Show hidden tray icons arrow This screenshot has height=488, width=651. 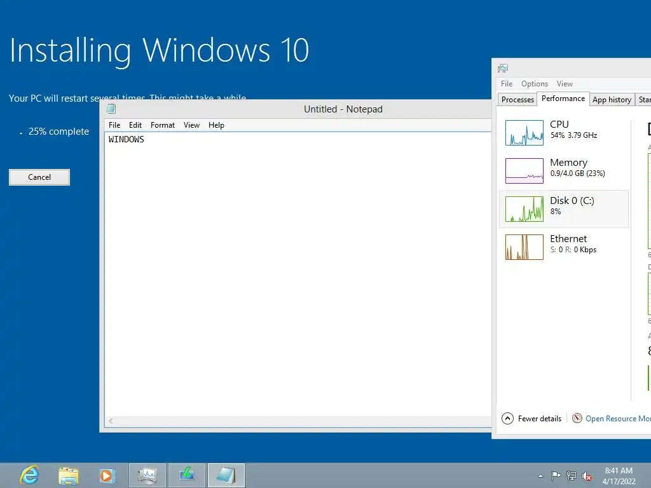[540, 476]
